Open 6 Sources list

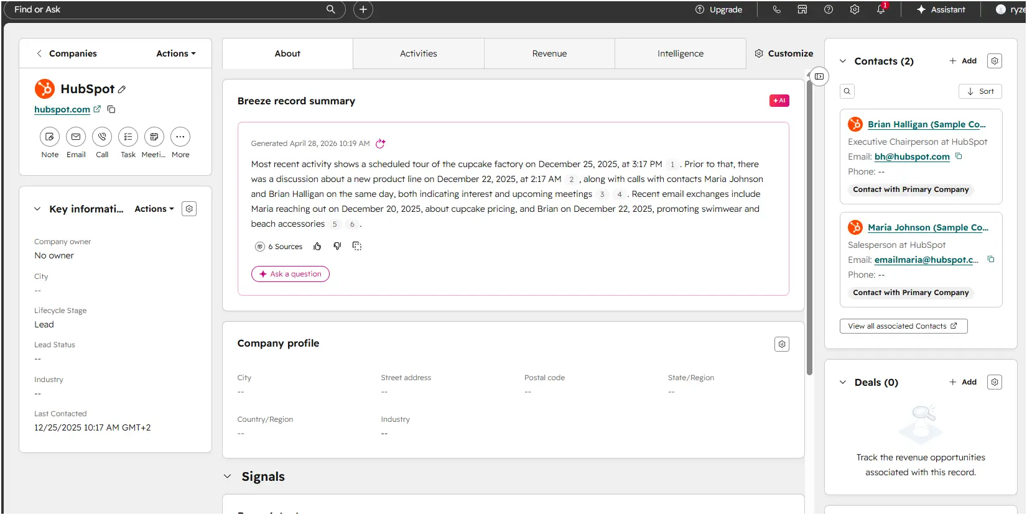click(x=279, y=247)
